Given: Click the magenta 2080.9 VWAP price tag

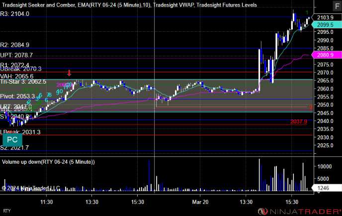Looking at the screenshot, I should (x=326, y=55).
